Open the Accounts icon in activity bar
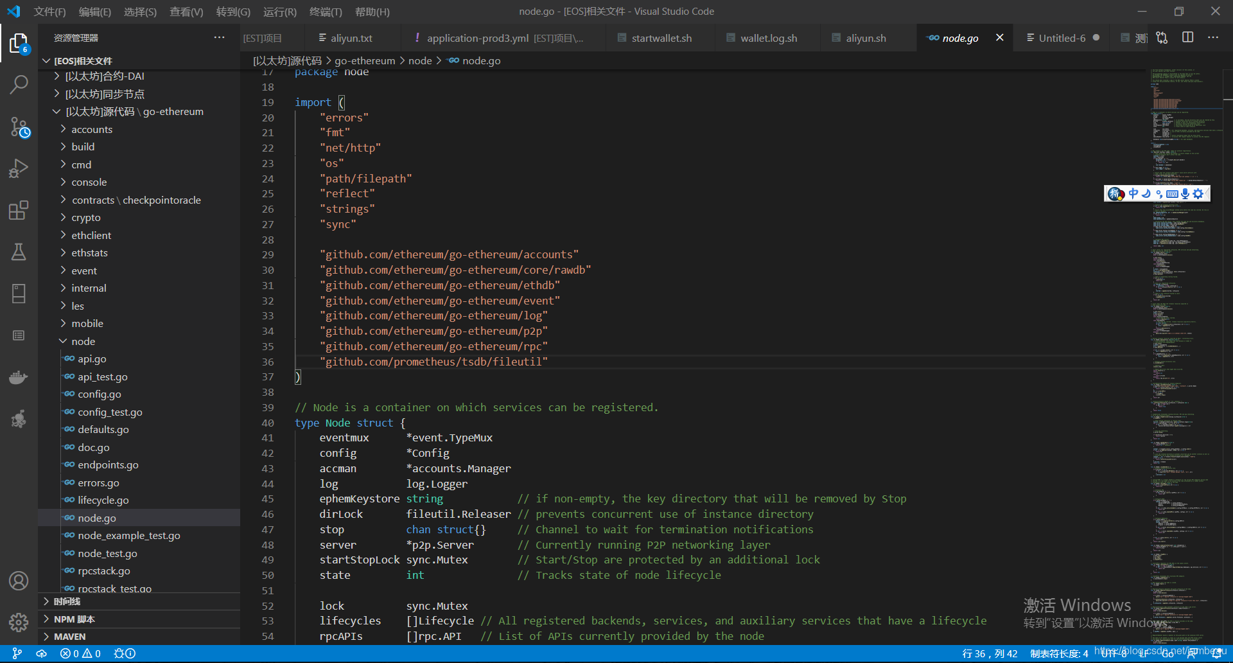1233x663 pixels. (x=19, y=581)
